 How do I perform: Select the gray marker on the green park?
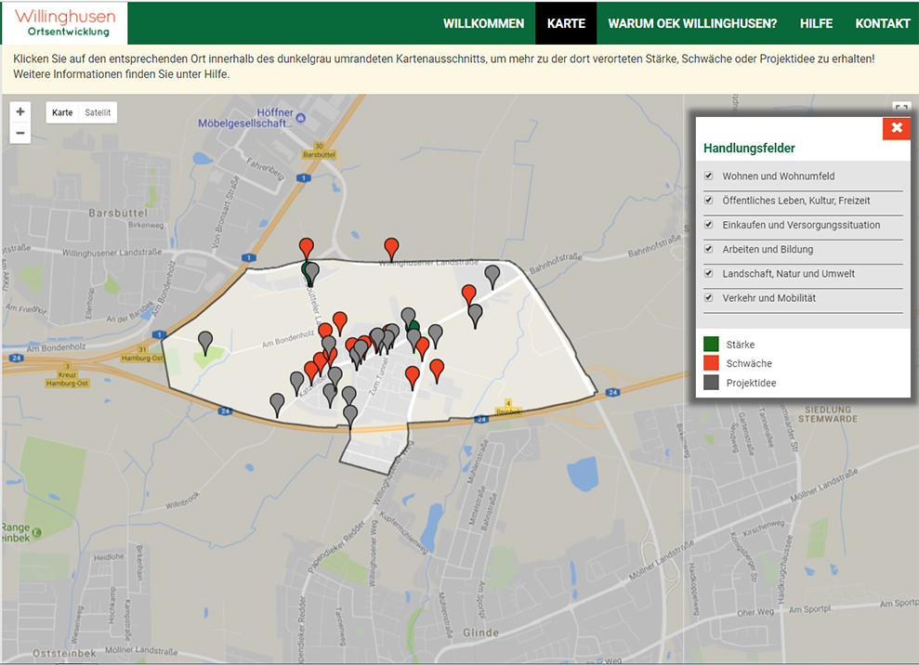click(205, 341)
